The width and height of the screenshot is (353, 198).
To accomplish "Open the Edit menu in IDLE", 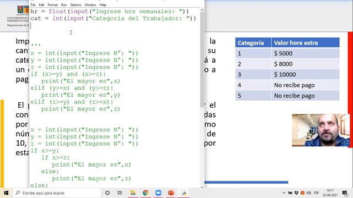I will (41, 5).
